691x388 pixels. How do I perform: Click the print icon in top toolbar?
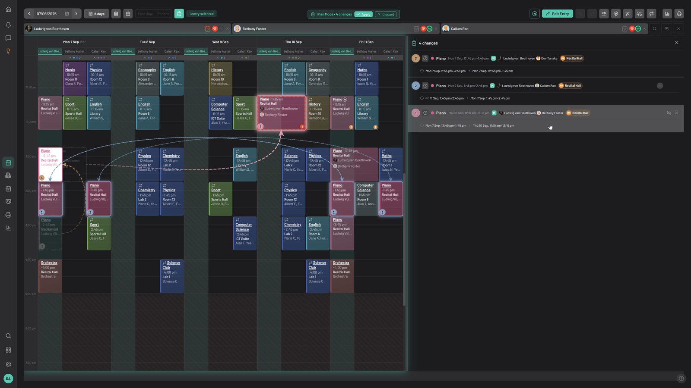[679, 14]
